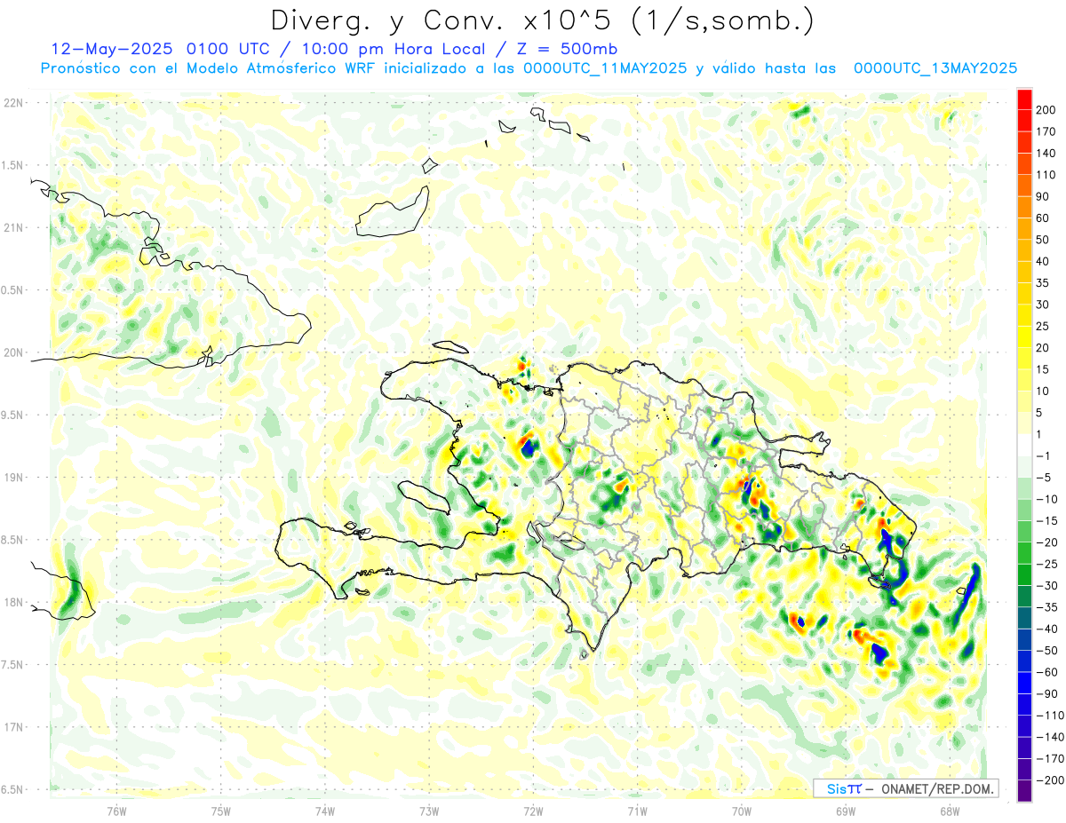Screen dimensions: 1066x823
Task: Click the colorbar value label -25
Action: (1046, 564)
